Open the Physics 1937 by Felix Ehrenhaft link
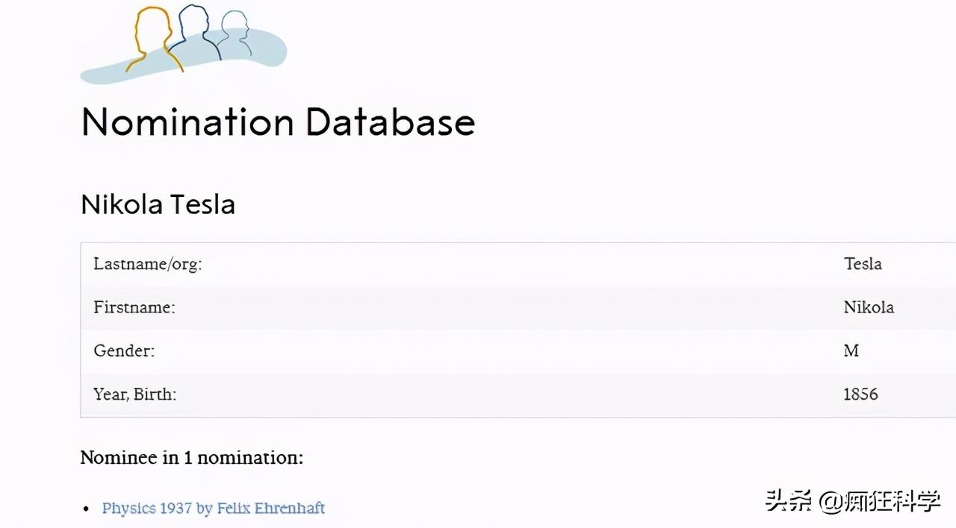This screenshot has width=956, height=528. click(213, 508)
